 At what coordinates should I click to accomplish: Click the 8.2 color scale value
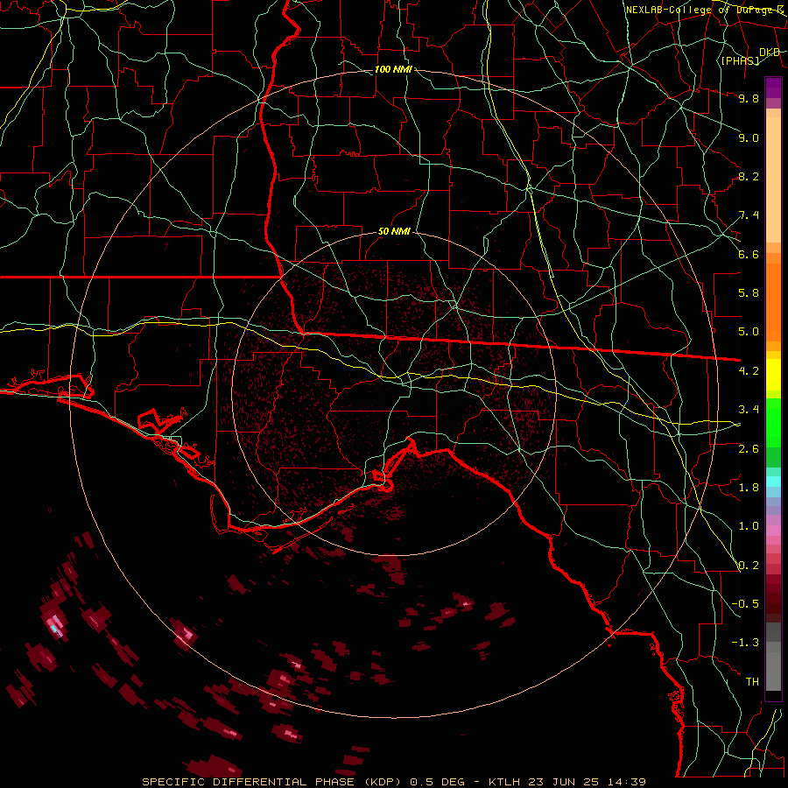[x=749, y=176]
